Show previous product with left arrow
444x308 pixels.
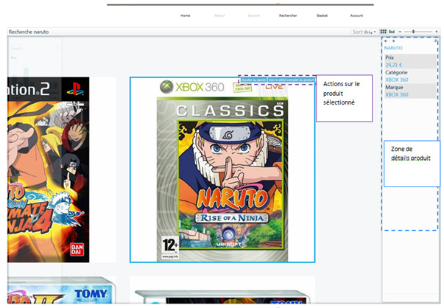[x=386, y=41]
